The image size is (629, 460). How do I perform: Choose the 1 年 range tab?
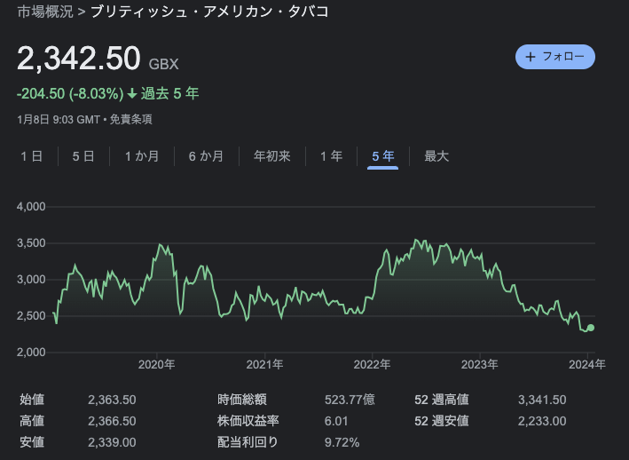pyautogui.click(x=331, y=156)
